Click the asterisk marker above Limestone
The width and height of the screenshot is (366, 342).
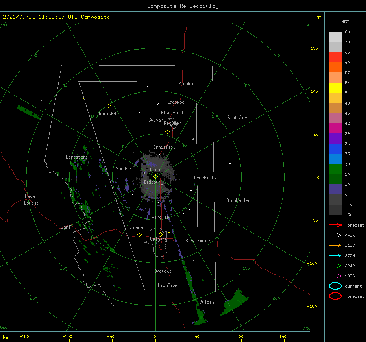[77, 153]
